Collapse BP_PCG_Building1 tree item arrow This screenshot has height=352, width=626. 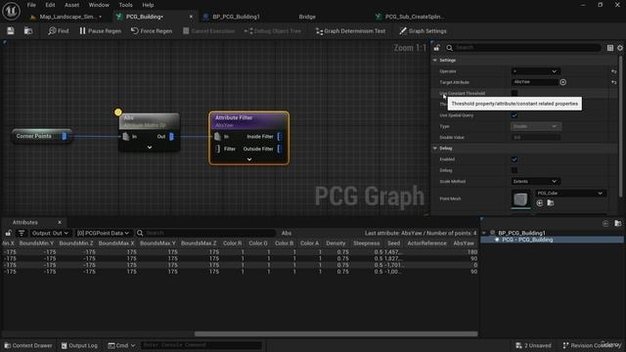point(484,233)
